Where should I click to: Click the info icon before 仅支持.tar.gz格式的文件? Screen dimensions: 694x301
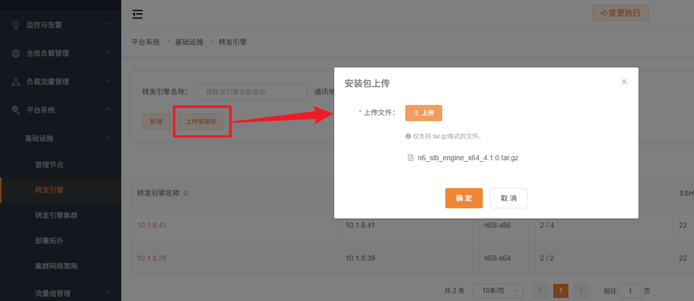[x=408, y=136]
